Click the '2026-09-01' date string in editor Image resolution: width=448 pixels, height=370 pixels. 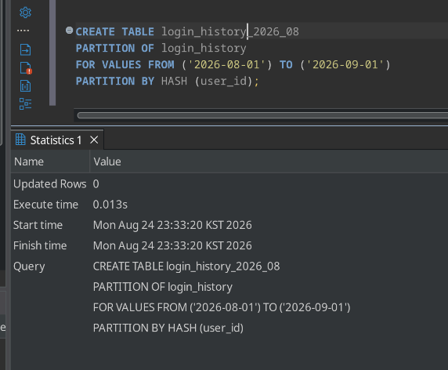(345, 64)
